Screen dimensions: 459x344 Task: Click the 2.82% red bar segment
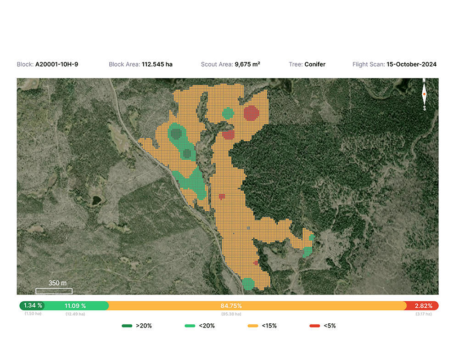423,306
